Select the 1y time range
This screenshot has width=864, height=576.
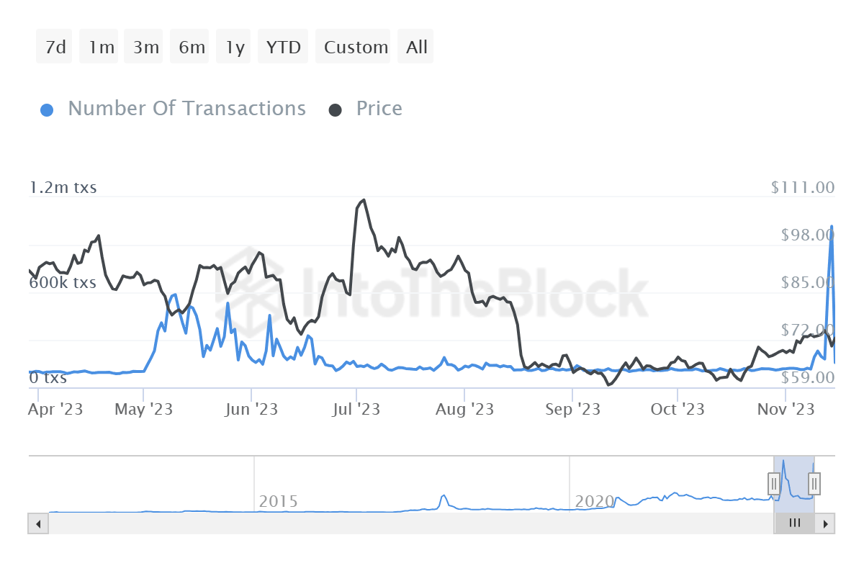[233, 46]
